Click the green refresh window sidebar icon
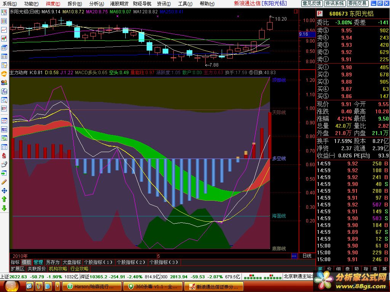 point(4,138)
